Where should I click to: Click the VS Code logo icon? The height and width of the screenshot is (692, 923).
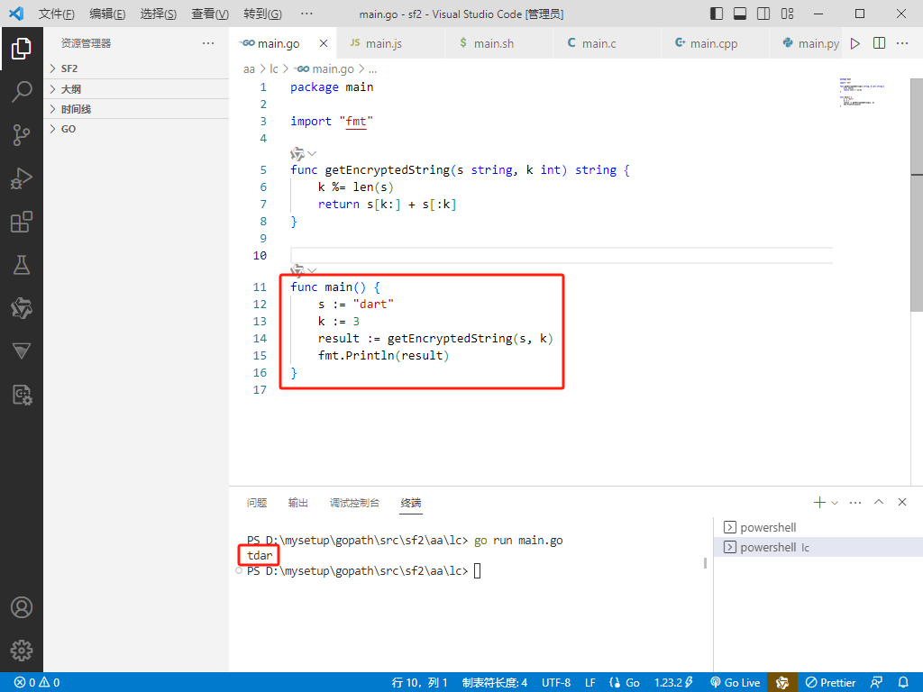click(16, 13)
